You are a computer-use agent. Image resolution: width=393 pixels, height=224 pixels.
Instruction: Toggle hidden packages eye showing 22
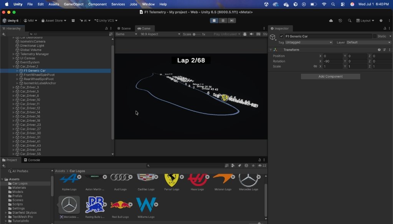(262, 166)
